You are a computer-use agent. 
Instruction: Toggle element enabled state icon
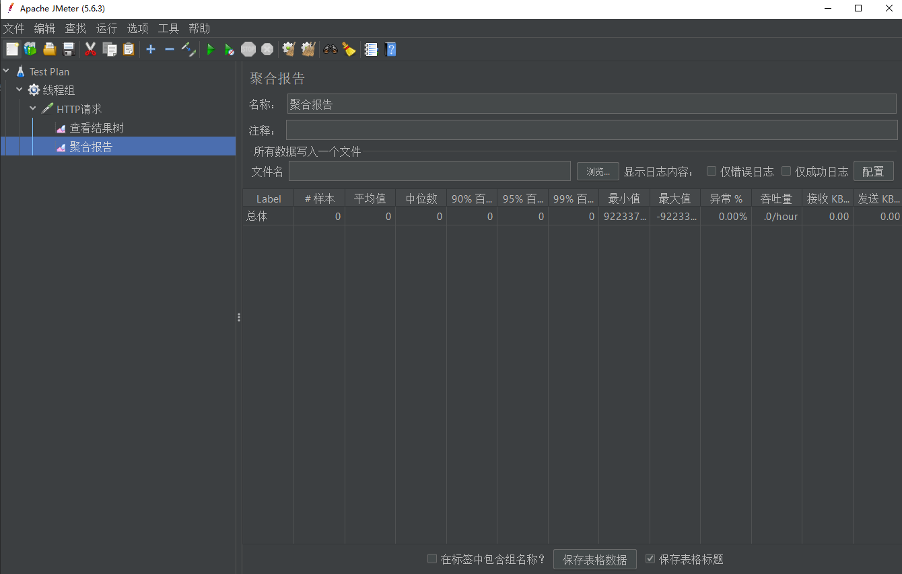(x=188, y=49)
